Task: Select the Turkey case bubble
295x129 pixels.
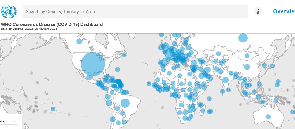Action: [x=194, y=63]
